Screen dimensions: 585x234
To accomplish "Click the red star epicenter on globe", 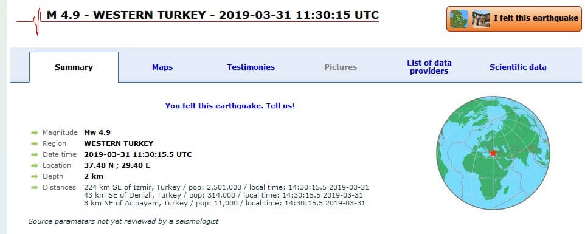I will (493, 153).
